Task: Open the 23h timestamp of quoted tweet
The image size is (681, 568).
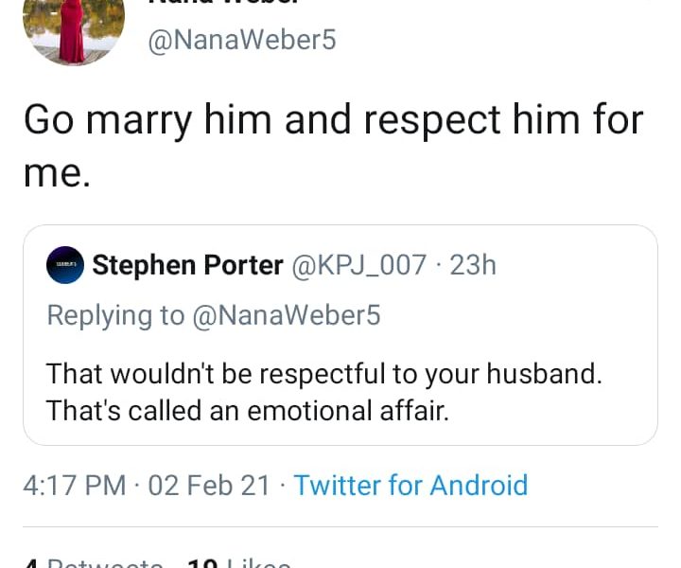Action: pos(473,265)
